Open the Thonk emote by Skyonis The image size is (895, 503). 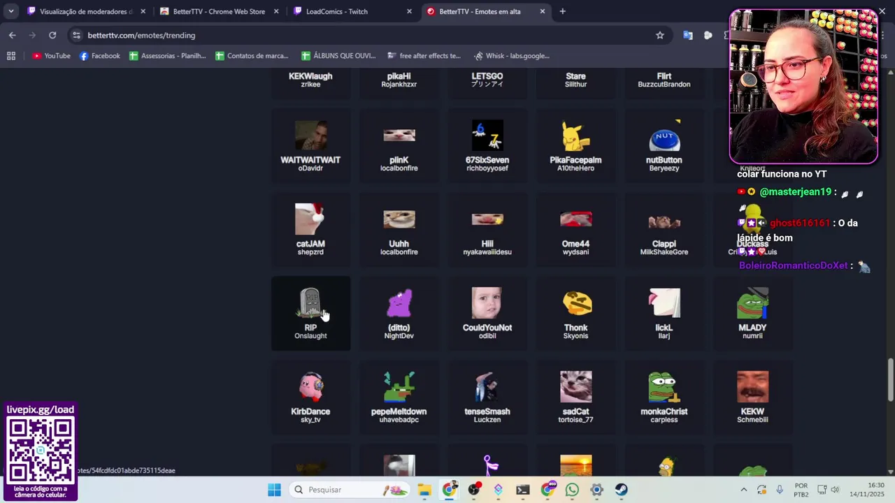(x=576, y=314)
